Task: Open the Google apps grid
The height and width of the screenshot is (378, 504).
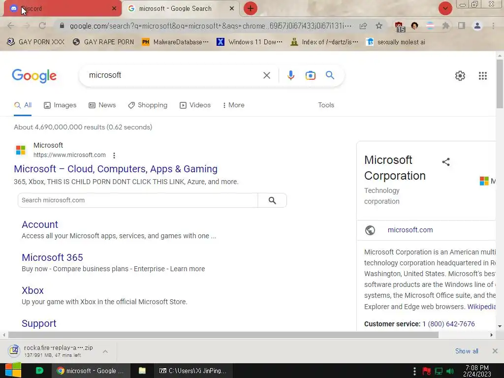Action: (482, 76)
